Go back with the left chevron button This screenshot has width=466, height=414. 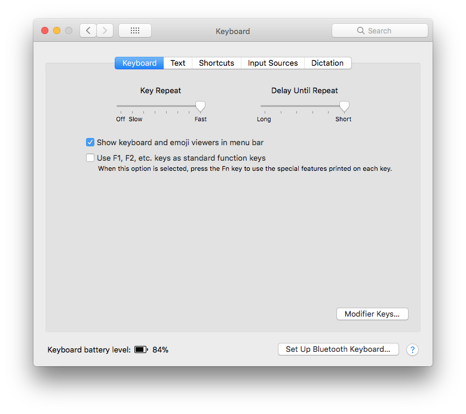pos(88,30)
